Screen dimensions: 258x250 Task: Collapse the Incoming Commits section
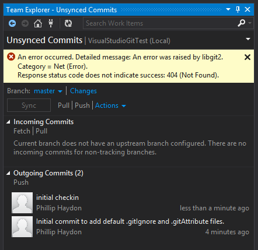coord(8,122)
